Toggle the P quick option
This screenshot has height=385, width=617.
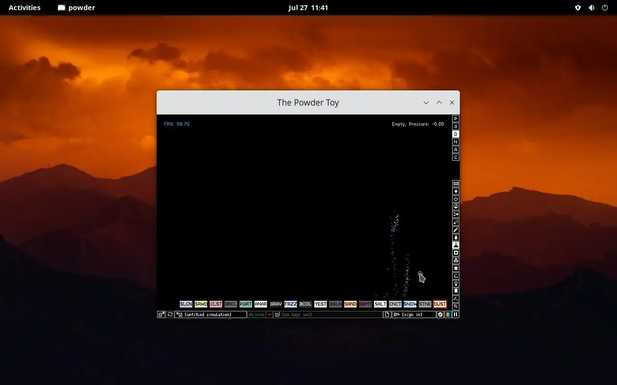(x=456, y=119)
